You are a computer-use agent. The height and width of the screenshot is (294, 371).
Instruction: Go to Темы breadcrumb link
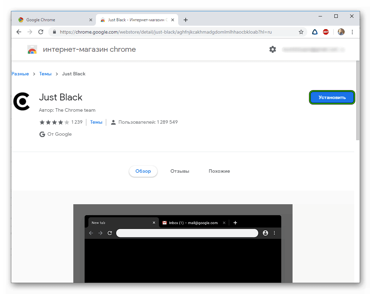[46, 74]
